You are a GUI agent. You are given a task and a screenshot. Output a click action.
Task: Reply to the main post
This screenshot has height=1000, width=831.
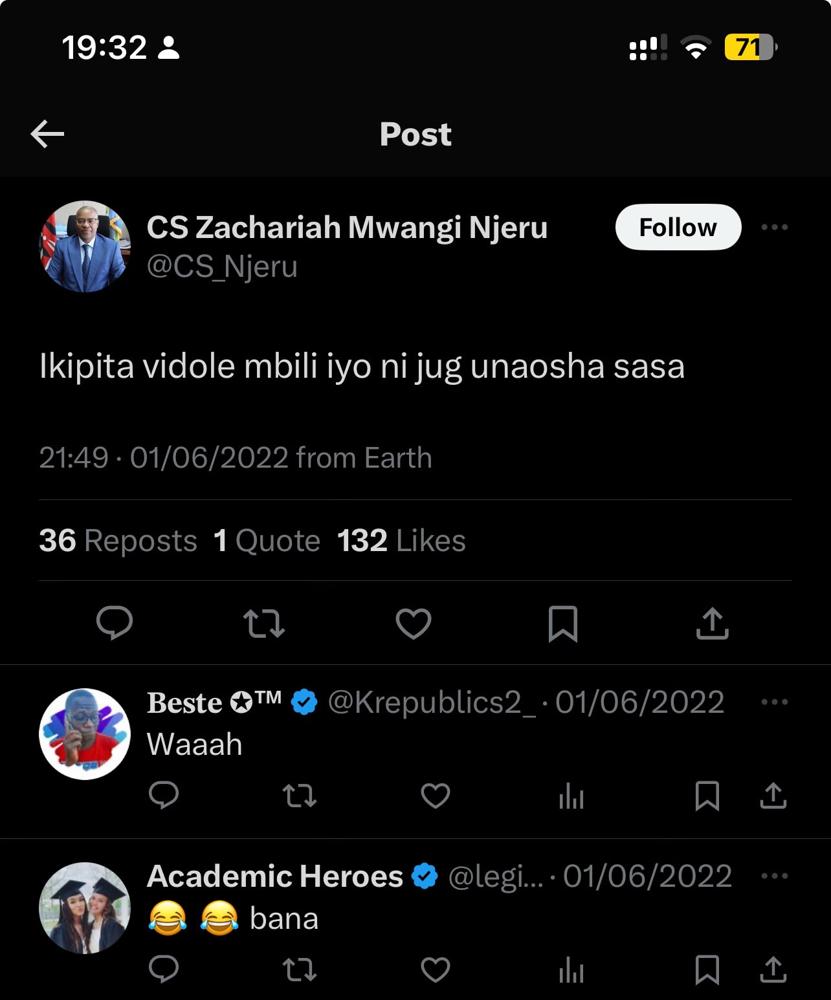pos(115,623)
